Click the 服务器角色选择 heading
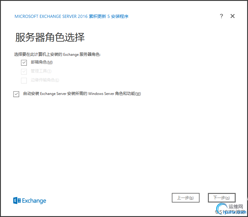This screenshot has height=217, width=248. click(x=50, y=37)
